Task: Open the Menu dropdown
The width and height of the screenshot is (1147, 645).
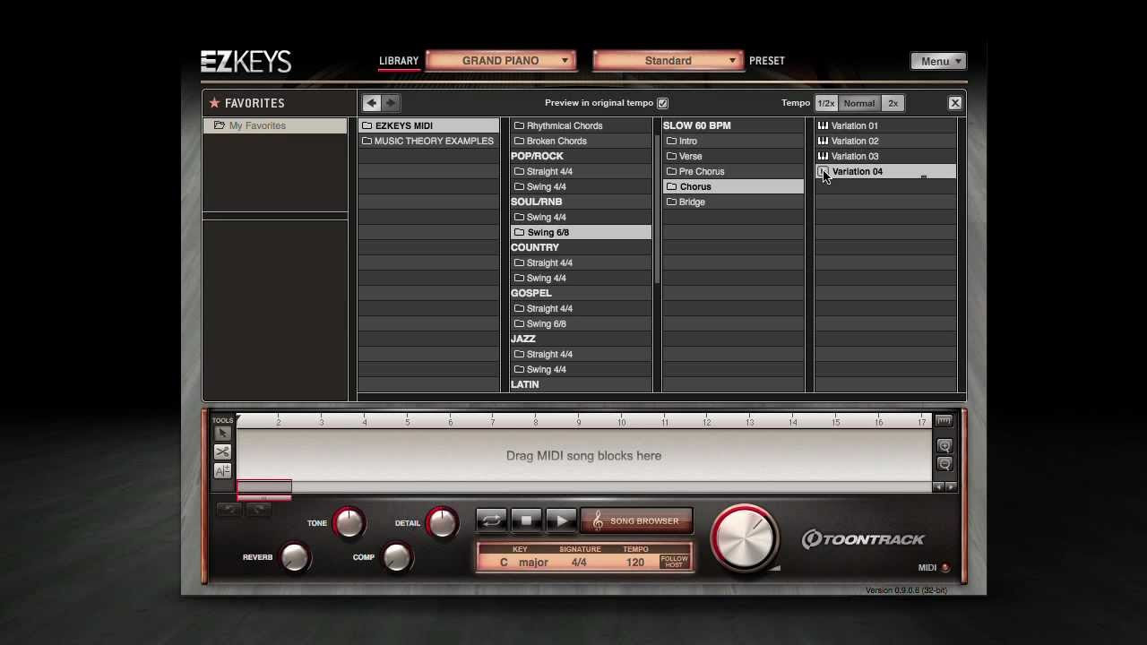Action: coord(939,62)
